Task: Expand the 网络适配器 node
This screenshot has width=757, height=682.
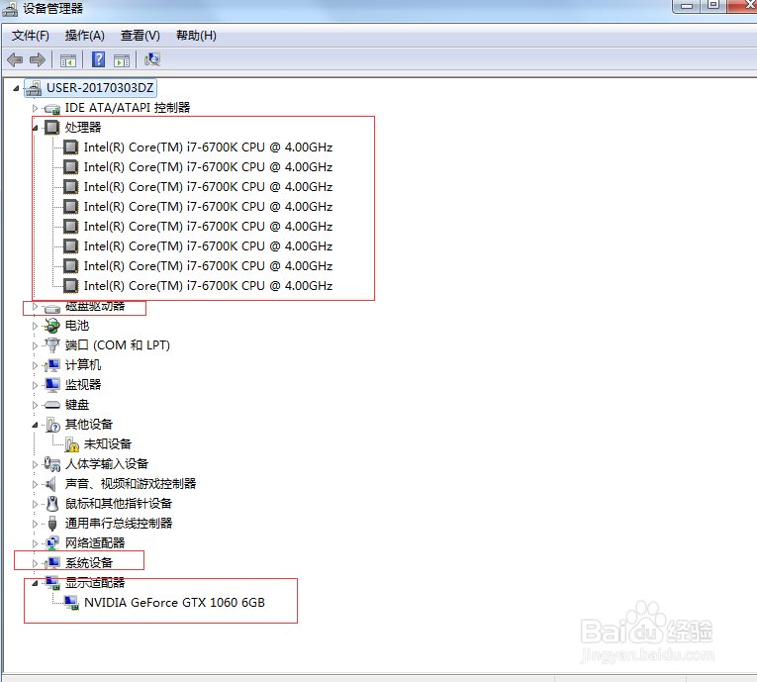Action: tap(35, 543)
